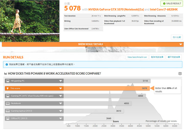The width and height of the screenshot is (184, 130).
Task: Click the info icon in the blue notice
Action: pos(6,64)
